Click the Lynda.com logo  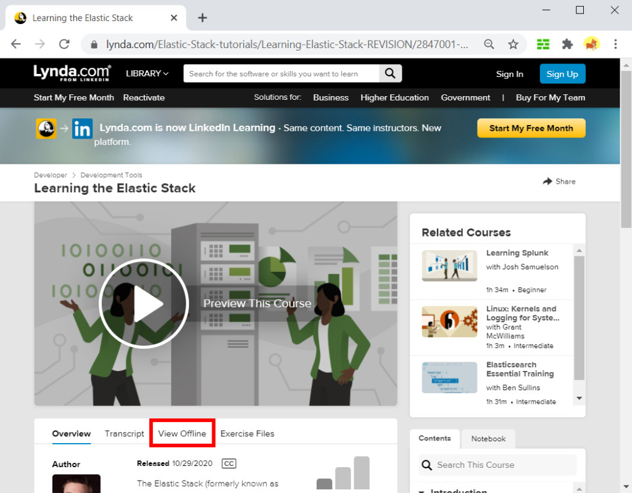[x=72, y=73]
